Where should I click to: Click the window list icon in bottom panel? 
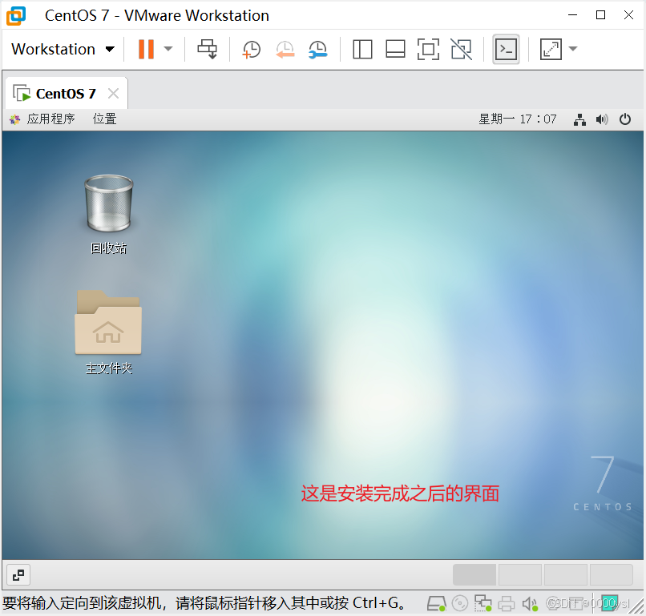18,575
